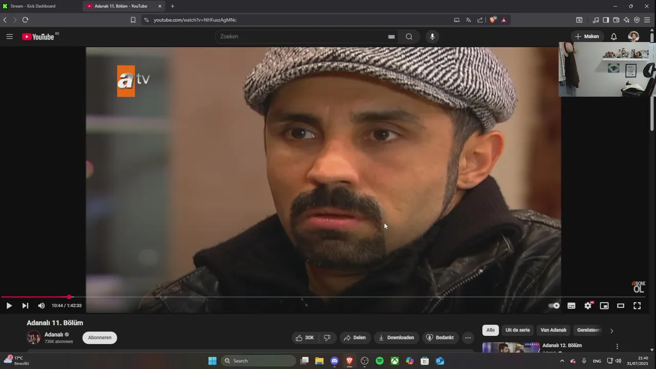Image resolution: width=656 pixels, height=369 pixels.
Task: Open Brave Wallet icon
Action: click(x=616, y=20)
